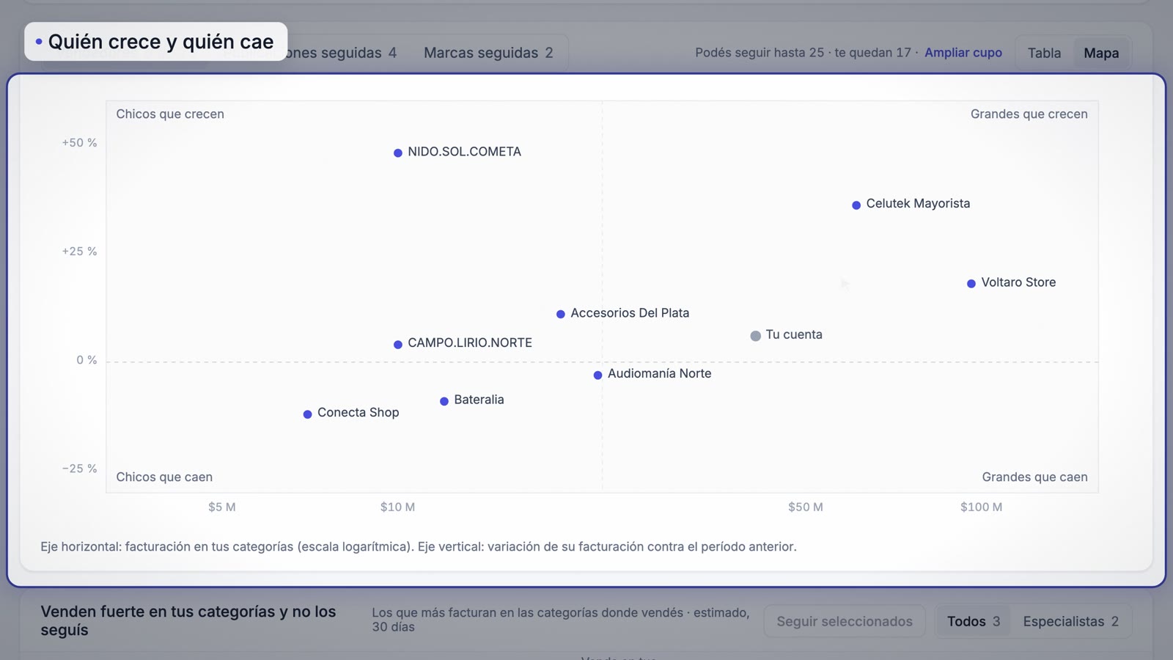Screen dimensions: 1173x660
Task: Click the Voltaro Store data point
Action: click(x=971, y=283)
